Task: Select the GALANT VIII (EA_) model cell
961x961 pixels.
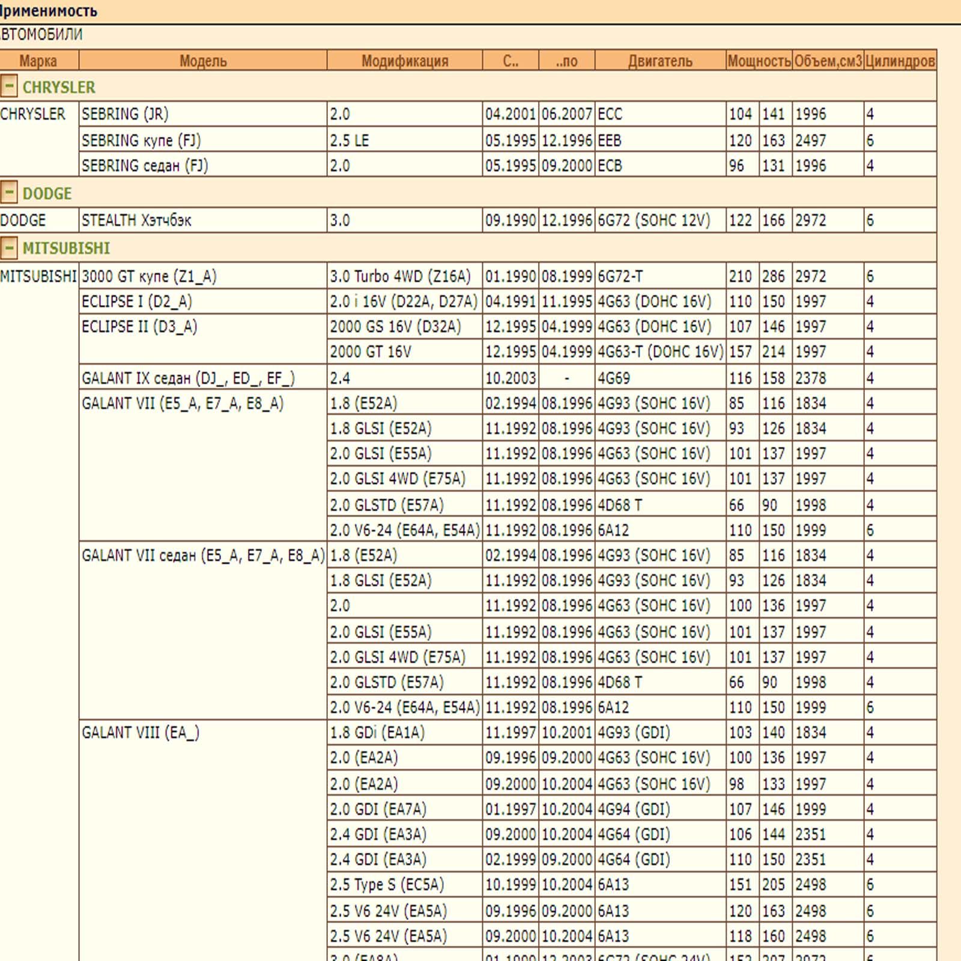Action: (x=203, y=733)
